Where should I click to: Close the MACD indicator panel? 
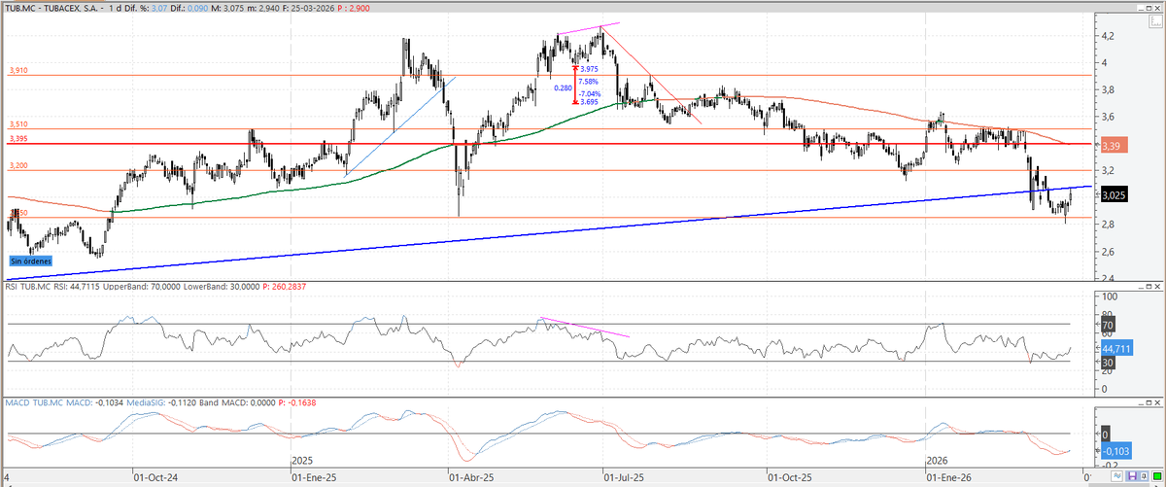coord(1158,401)
